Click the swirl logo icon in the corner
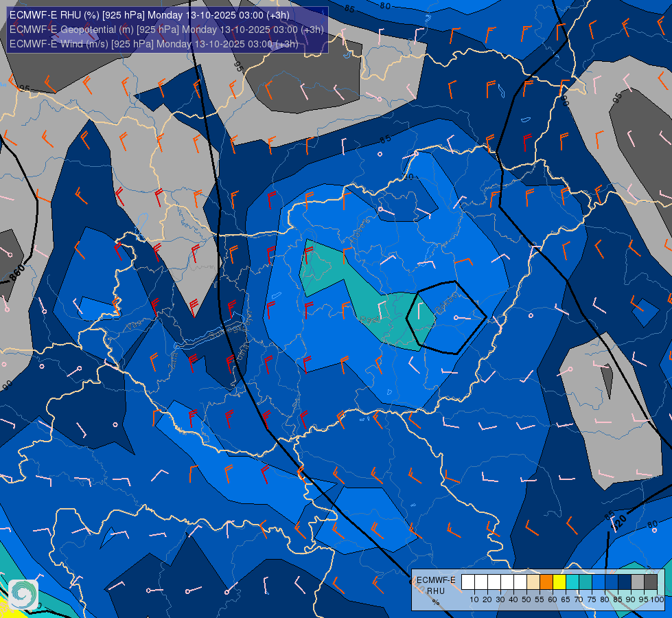 (x=23, y=594)
